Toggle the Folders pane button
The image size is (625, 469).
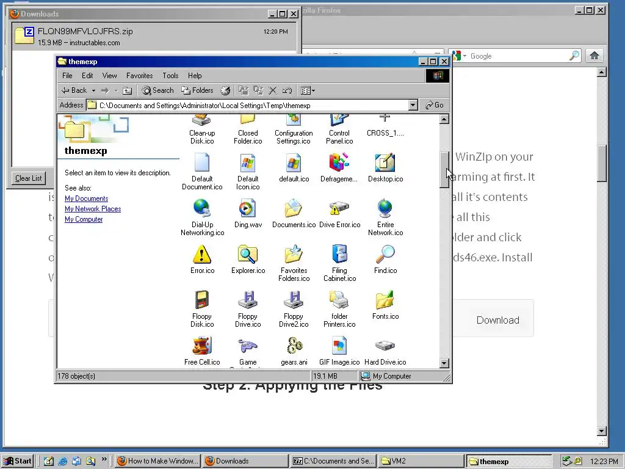(197, 90)
